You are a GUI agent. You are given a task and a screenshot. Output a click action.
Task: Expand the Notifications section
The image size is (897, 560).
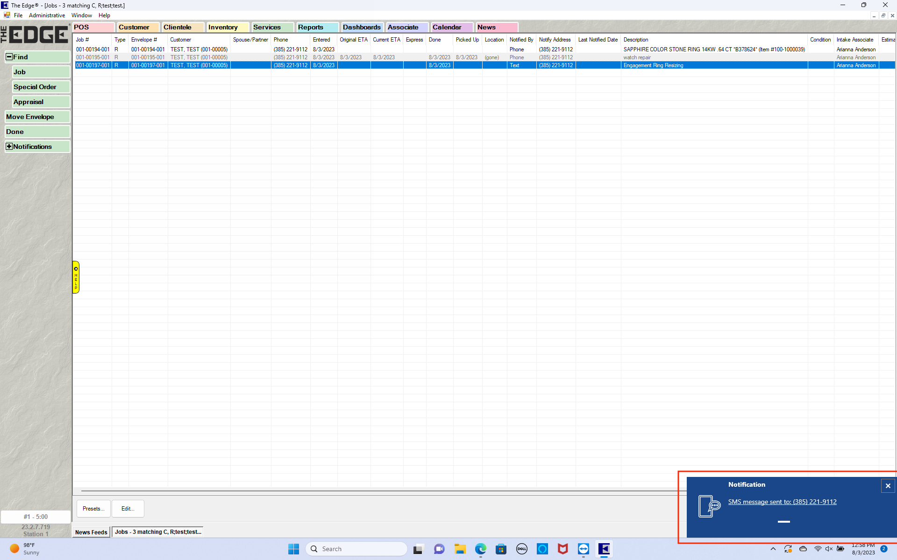pyautogui.click(x=8, y=146)
